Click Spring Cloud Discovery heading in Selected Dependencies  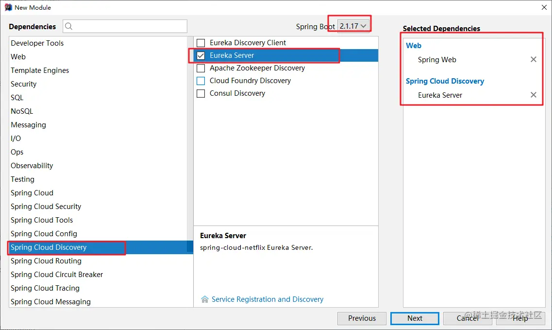pos(445,81)
